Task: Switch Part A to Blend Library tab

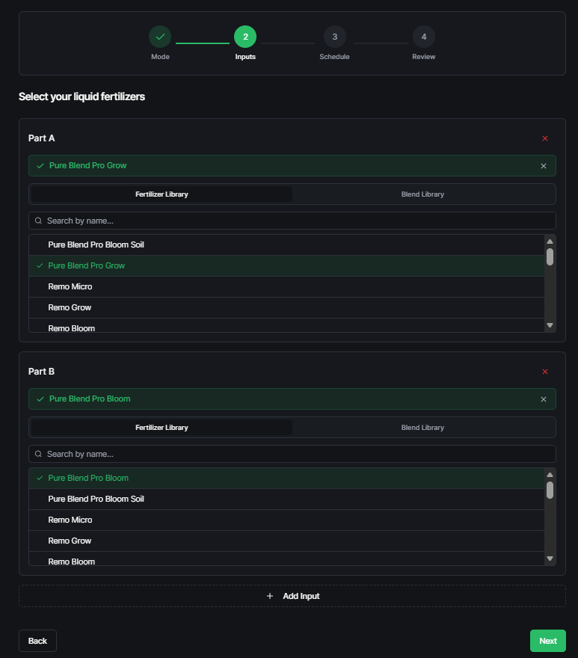Action: tap(422, 194)
